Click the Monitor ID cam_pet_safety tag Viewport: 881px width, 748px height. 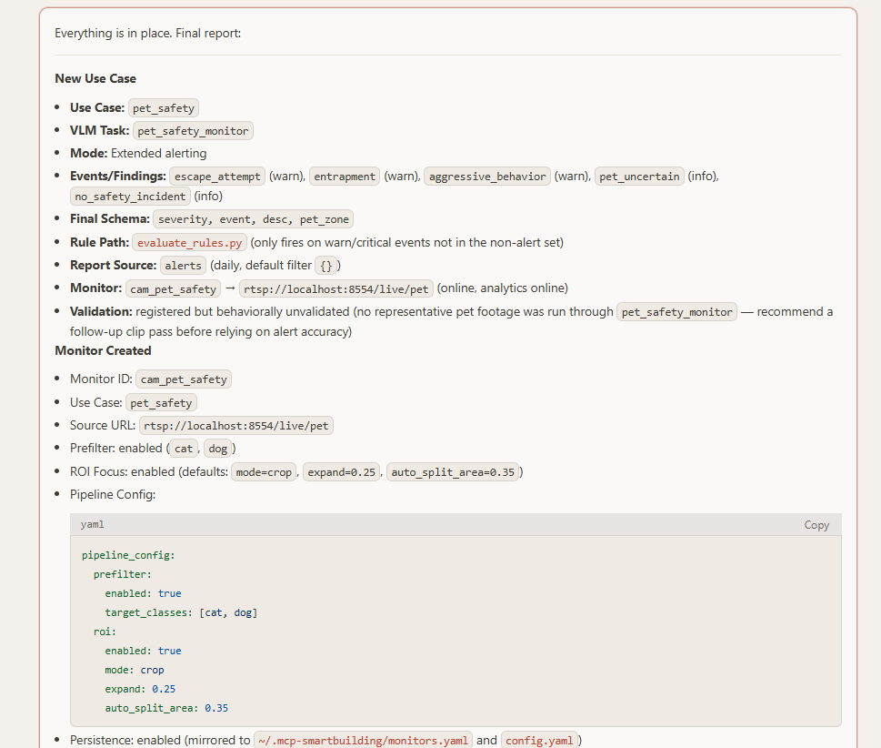(x=184, y=379)
